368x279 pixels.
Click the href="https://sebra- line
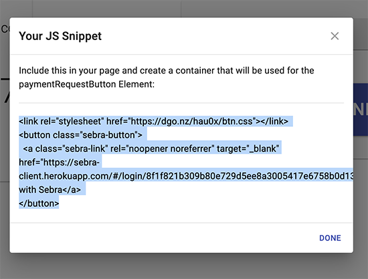tap(59, 162)
